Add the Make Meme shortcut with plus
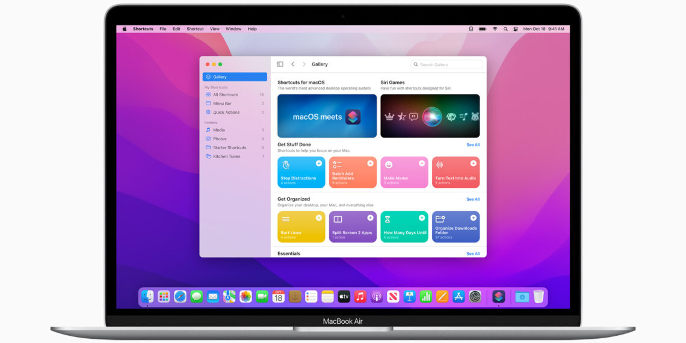This screenshot has width=686, height=343. pyautogui.click(x=422, y=164)
